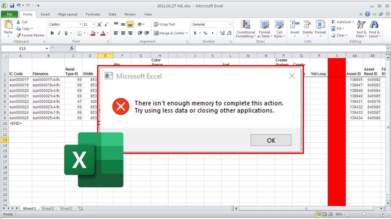Toggle Italic formatting

59,33
